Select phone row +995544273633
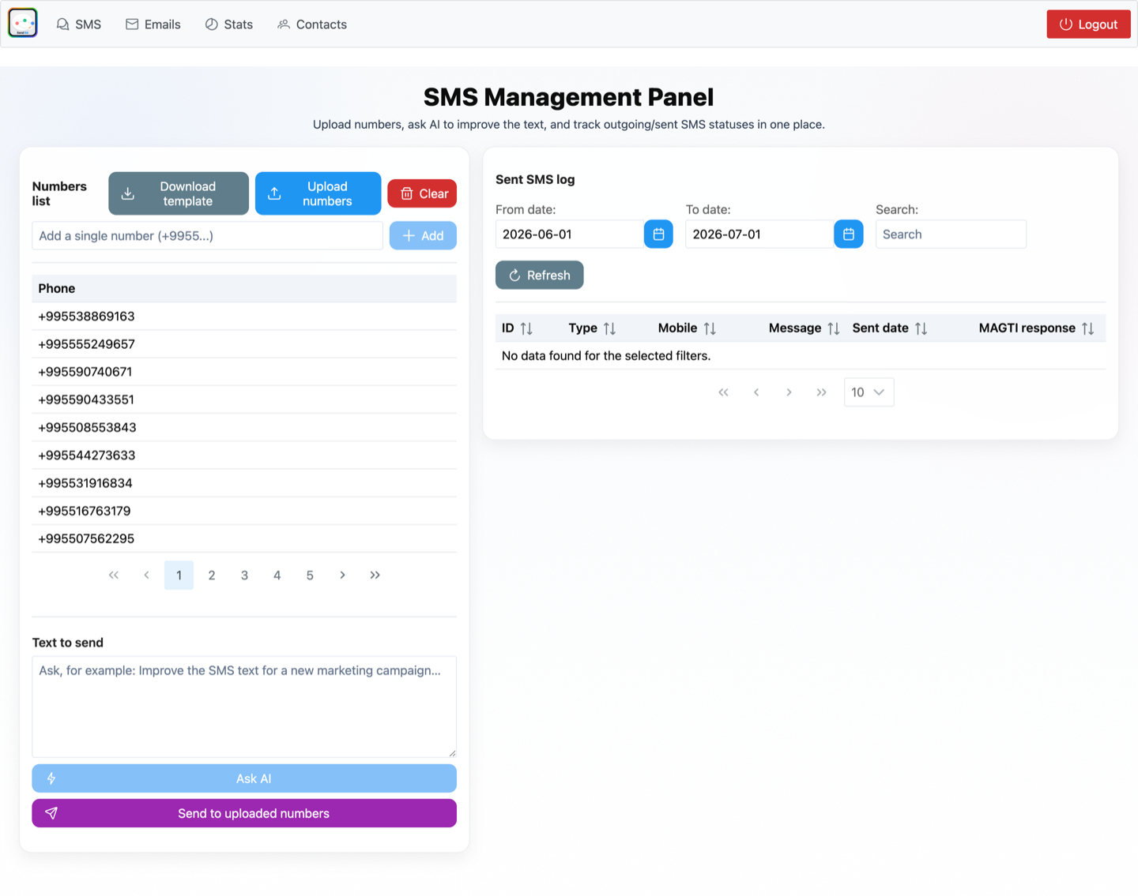Viewport: 1138px width, 896px height. tap(244, 455)
